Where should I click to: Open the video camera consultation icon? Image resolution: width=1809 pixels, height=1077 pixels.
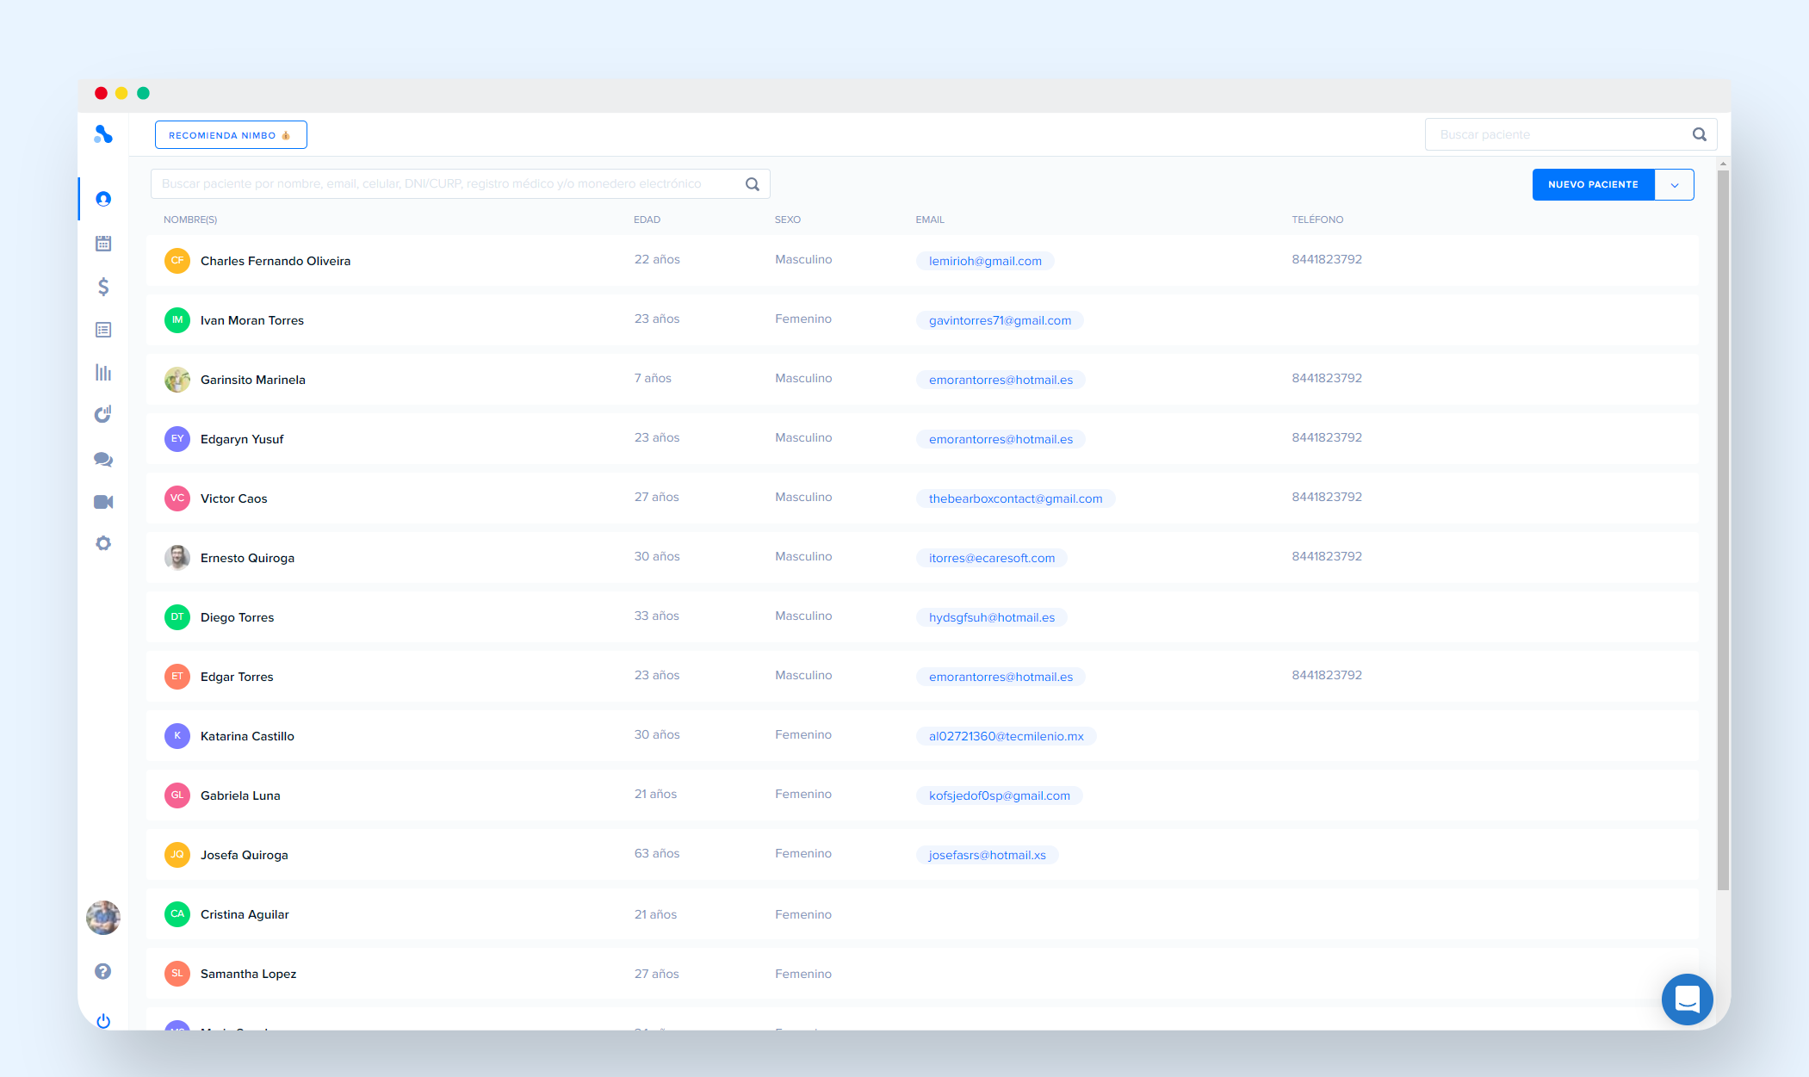103,502
